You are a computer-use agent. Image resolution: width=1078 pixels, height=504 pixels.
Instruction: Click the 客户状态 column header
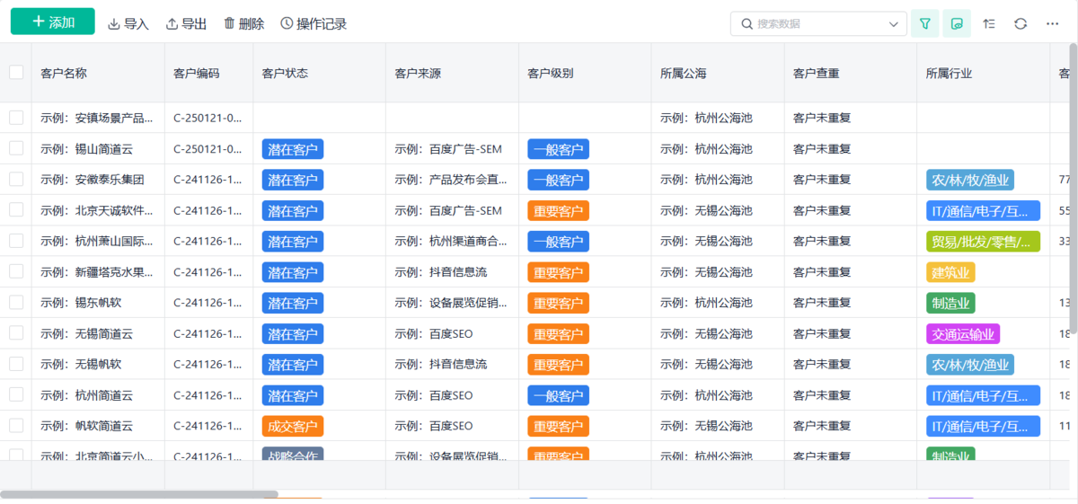click(x=284, y=74)
